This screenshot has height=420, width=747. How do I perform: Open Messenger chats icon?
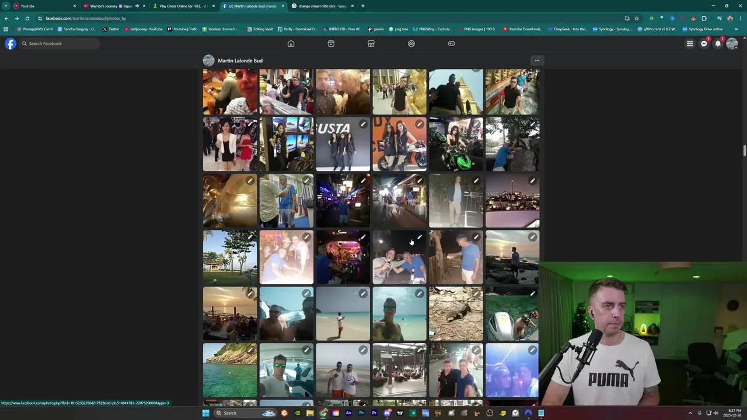click(x=704, y=44)
